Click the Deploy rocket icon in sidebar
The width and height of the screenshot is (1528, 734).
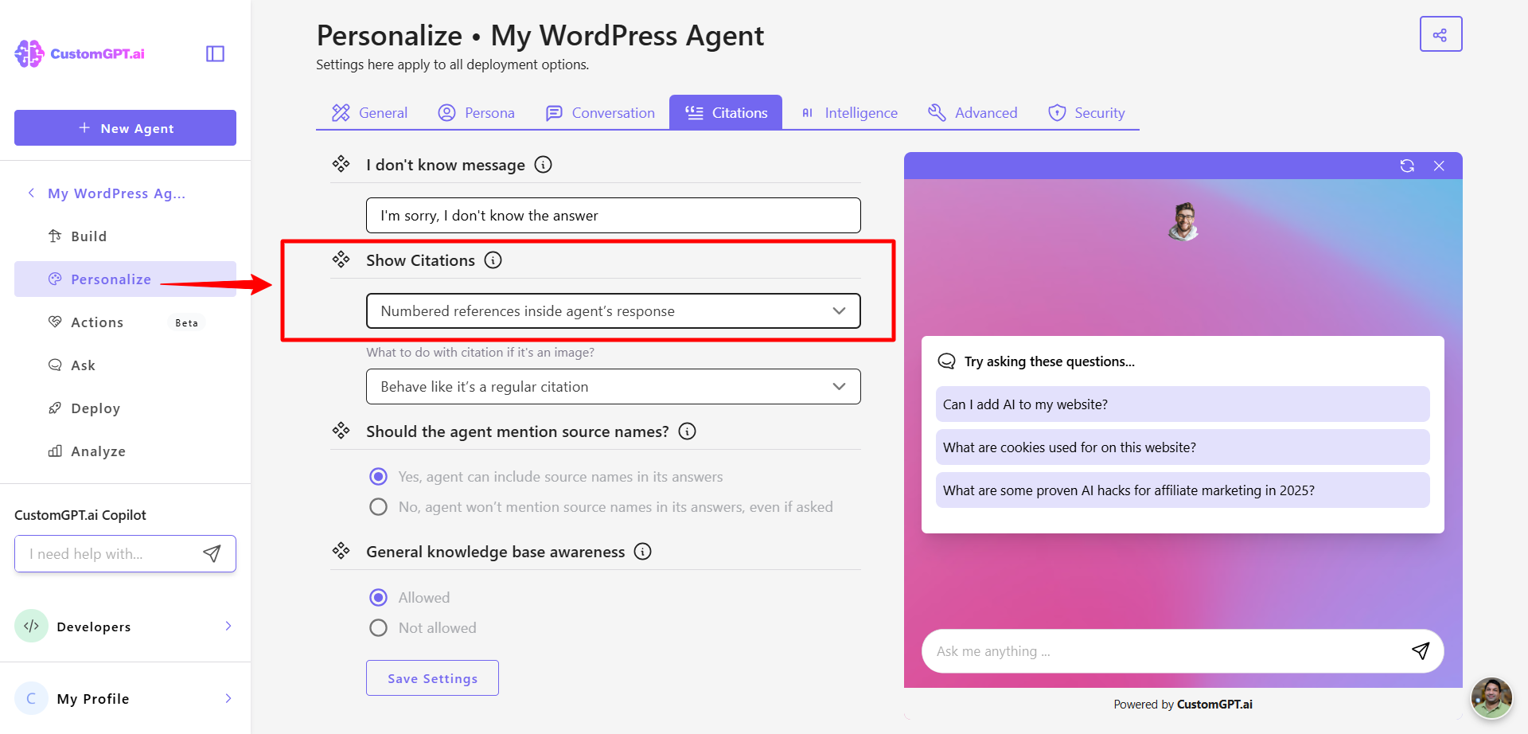click(55, 408)
